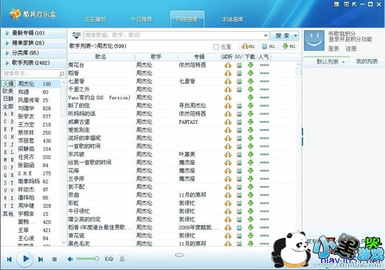Click the smiley user avatar
The height and width of the screenshot is (270, 385).
(314, 40)
